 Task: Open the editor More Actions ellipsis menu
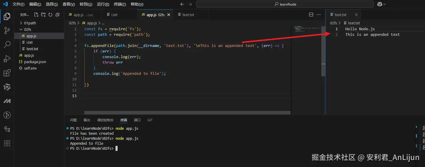click(319, 15)
